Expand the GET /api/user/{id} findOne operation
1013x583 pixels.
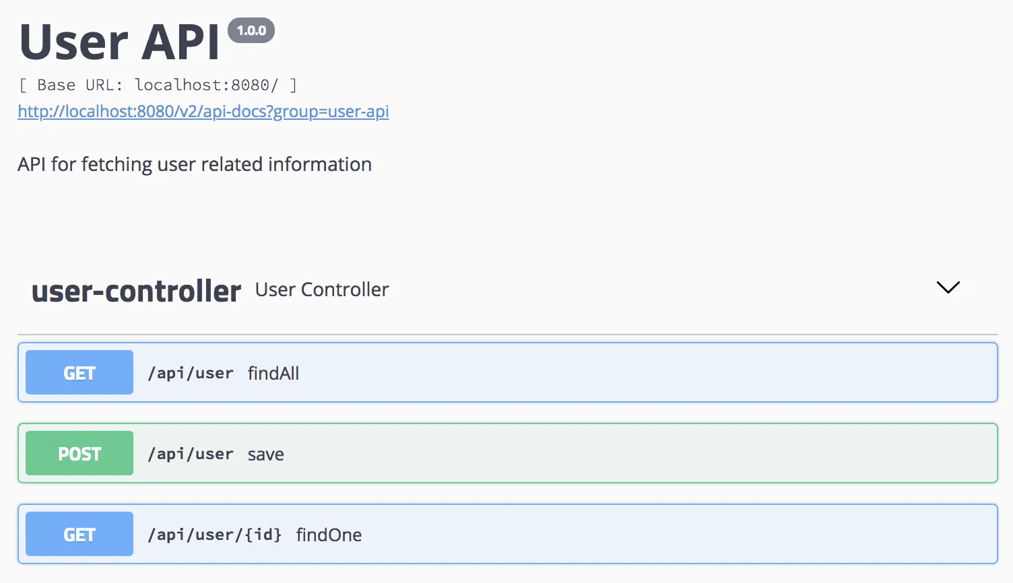point(505,533)
